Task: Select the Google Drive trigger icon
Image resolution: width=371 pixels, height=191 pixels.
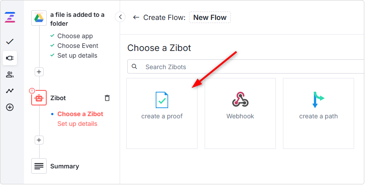Action: pos(39,18)
